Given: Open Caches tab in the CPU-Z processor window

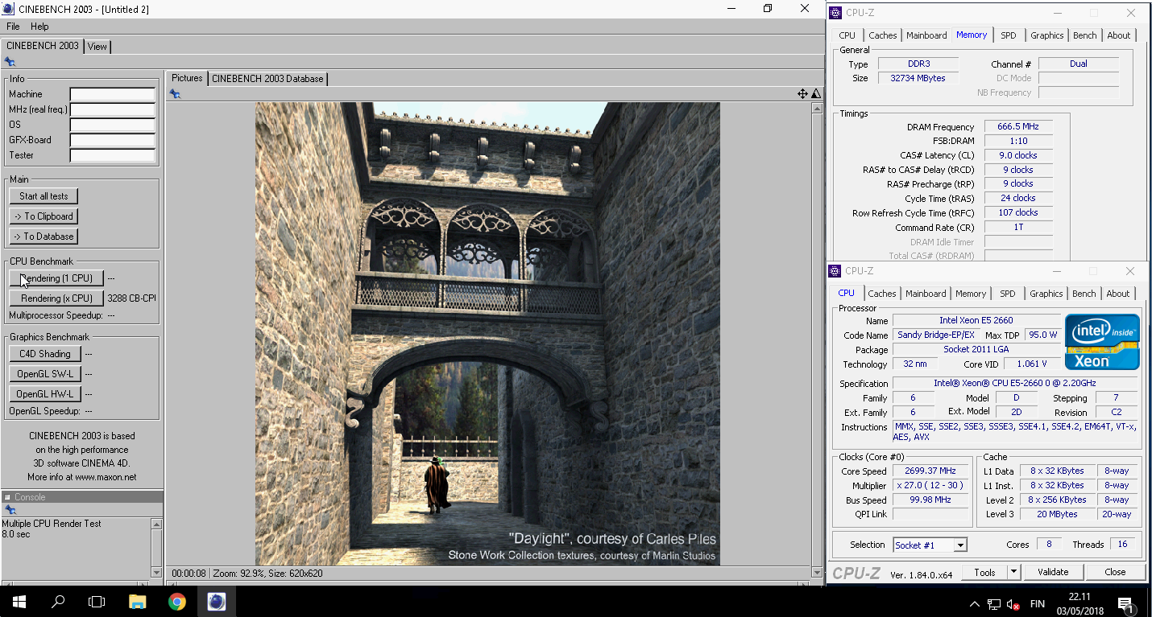Looking at the screenshot, I should click(x=882, y=294).
